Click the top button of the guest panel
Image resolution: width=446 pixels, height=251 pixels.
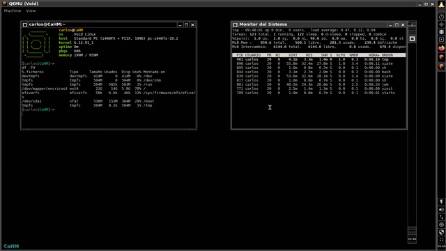(x=412, y=24)
